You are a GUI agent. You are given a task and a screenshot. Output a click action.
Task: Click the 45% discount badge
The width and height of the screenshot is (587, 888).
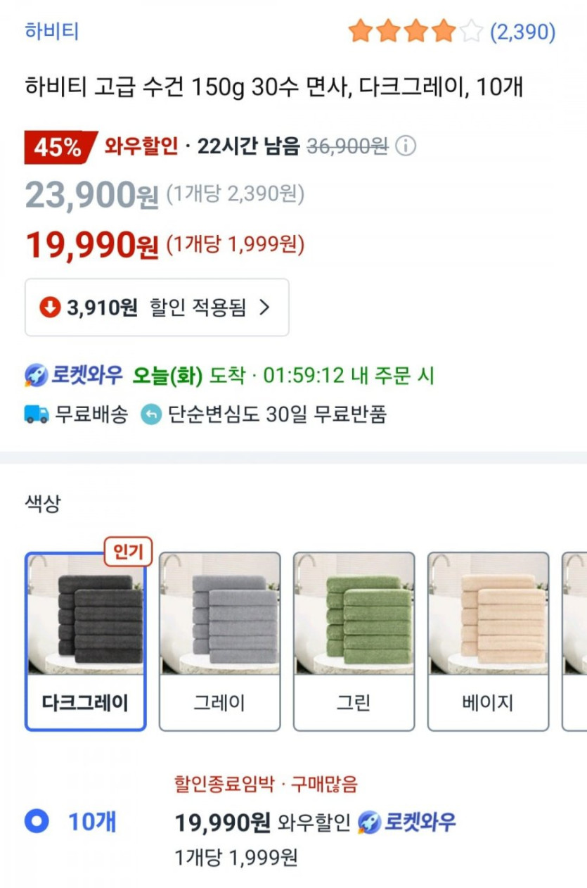[58, 147]
